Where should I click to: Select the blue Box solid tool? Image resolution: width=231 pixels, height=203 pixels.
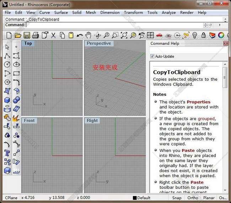pos(7,100)
